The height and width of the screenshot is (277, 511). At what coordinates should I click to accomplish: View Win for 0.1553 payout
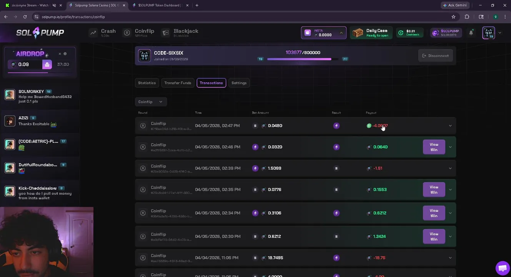(x=434, y=190)
